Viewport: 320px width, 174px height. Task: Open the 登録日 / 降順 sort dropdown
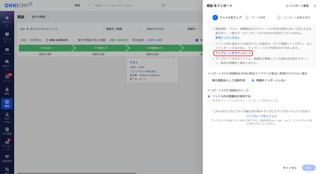pos(123,29)
